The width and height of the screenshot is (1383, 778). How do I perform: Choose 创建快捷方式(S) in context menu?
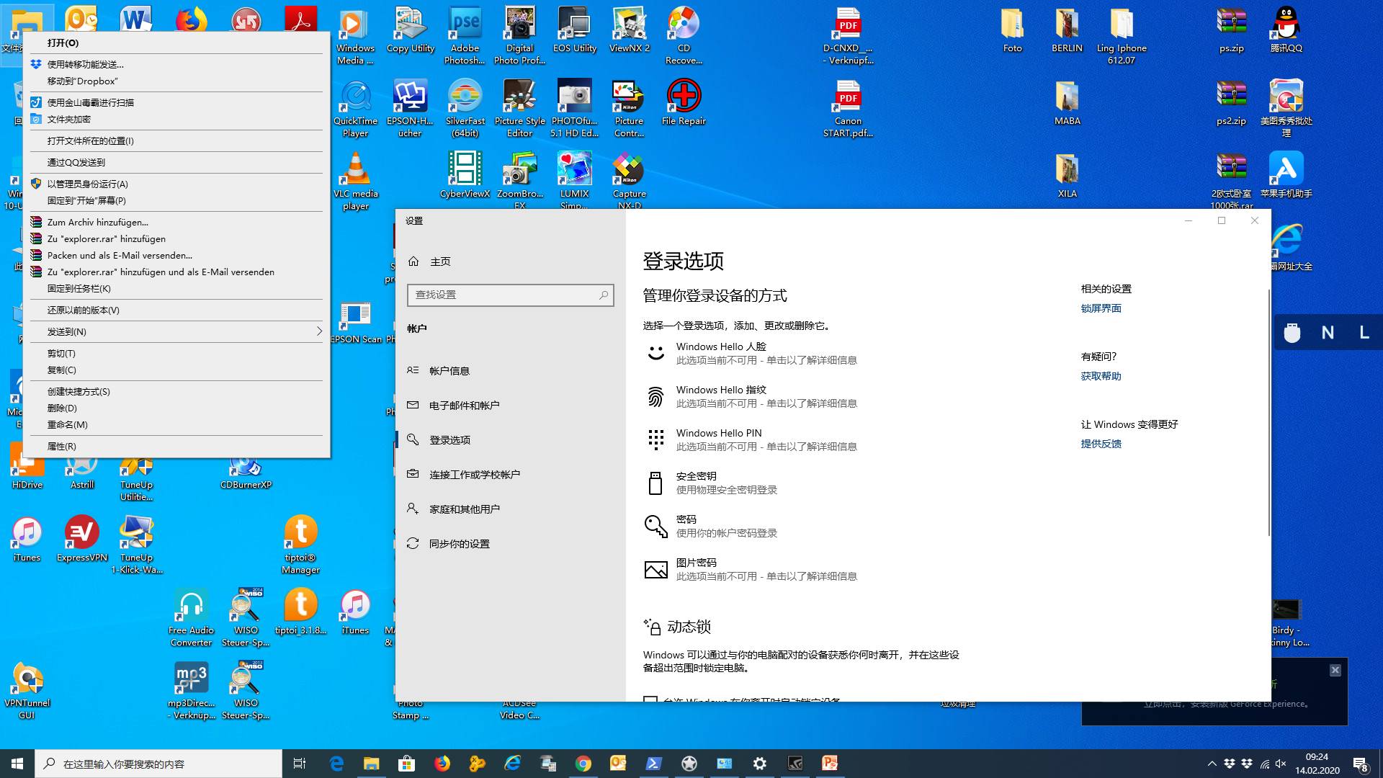[x=176, y=392]
